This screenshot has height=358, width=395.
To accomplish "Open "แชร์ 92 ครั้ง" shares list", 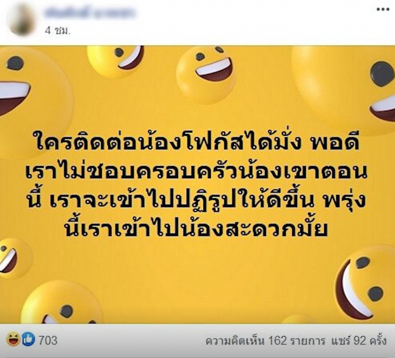I will click(x=359, y=341).
